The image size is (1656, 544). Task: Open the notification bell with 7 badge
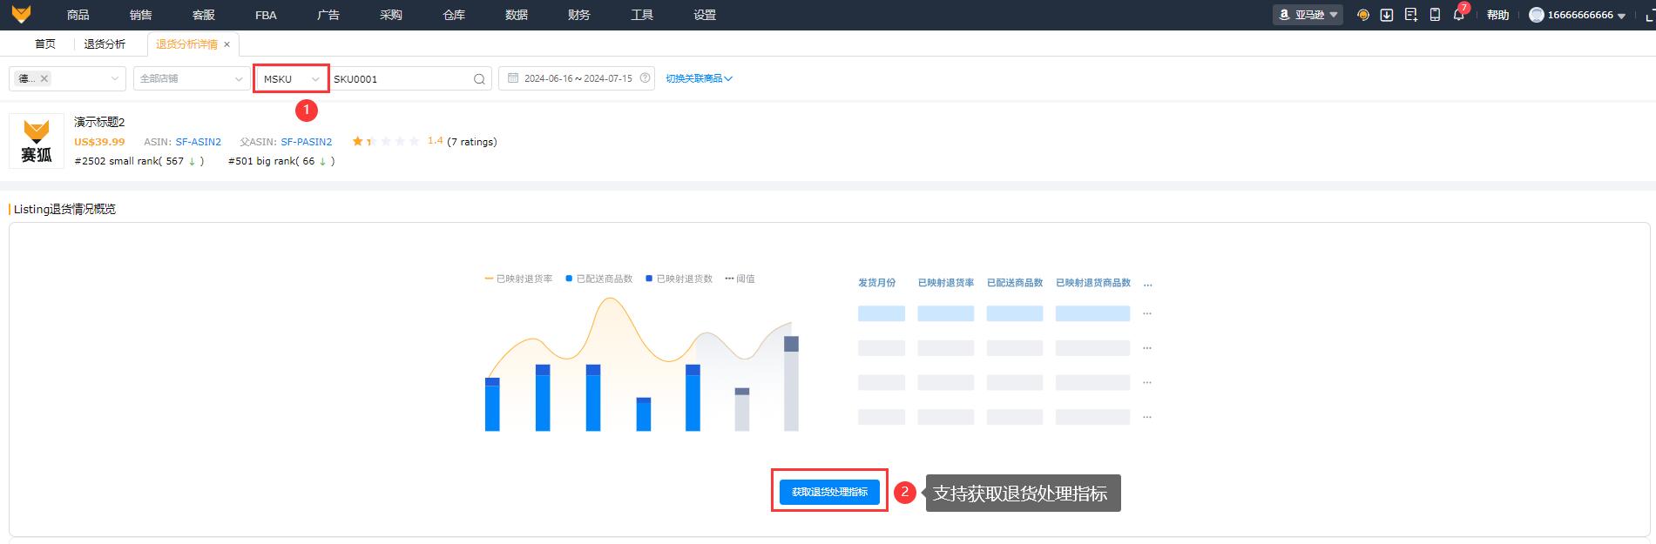1458,15
